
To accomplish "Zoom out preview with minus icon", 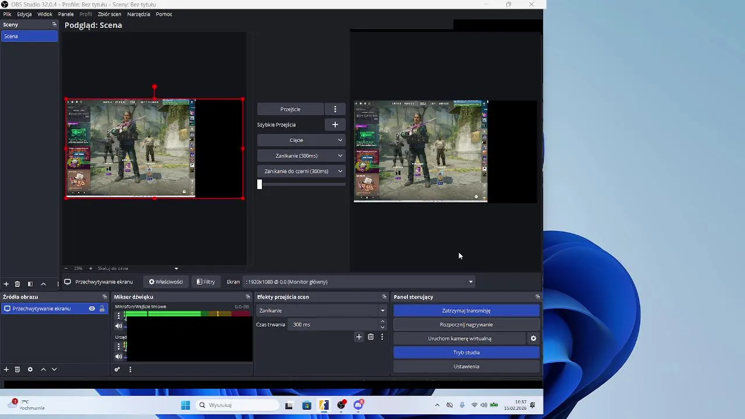I will pos(66,268).
